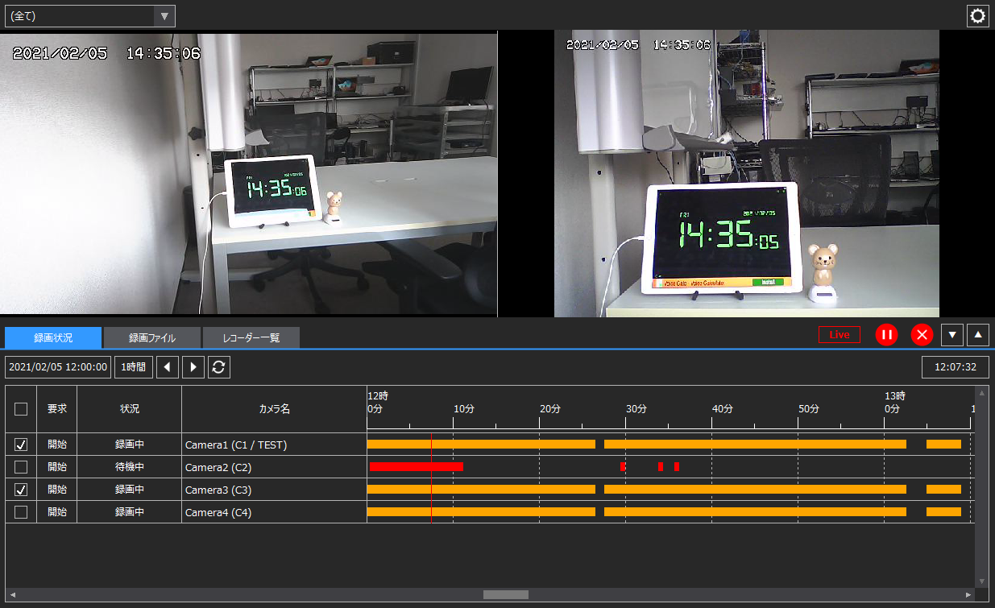Screen dimensions: 995x608
Task: Refresh the recording timeline
Action: pyautogui.click(x=218, y=366)
